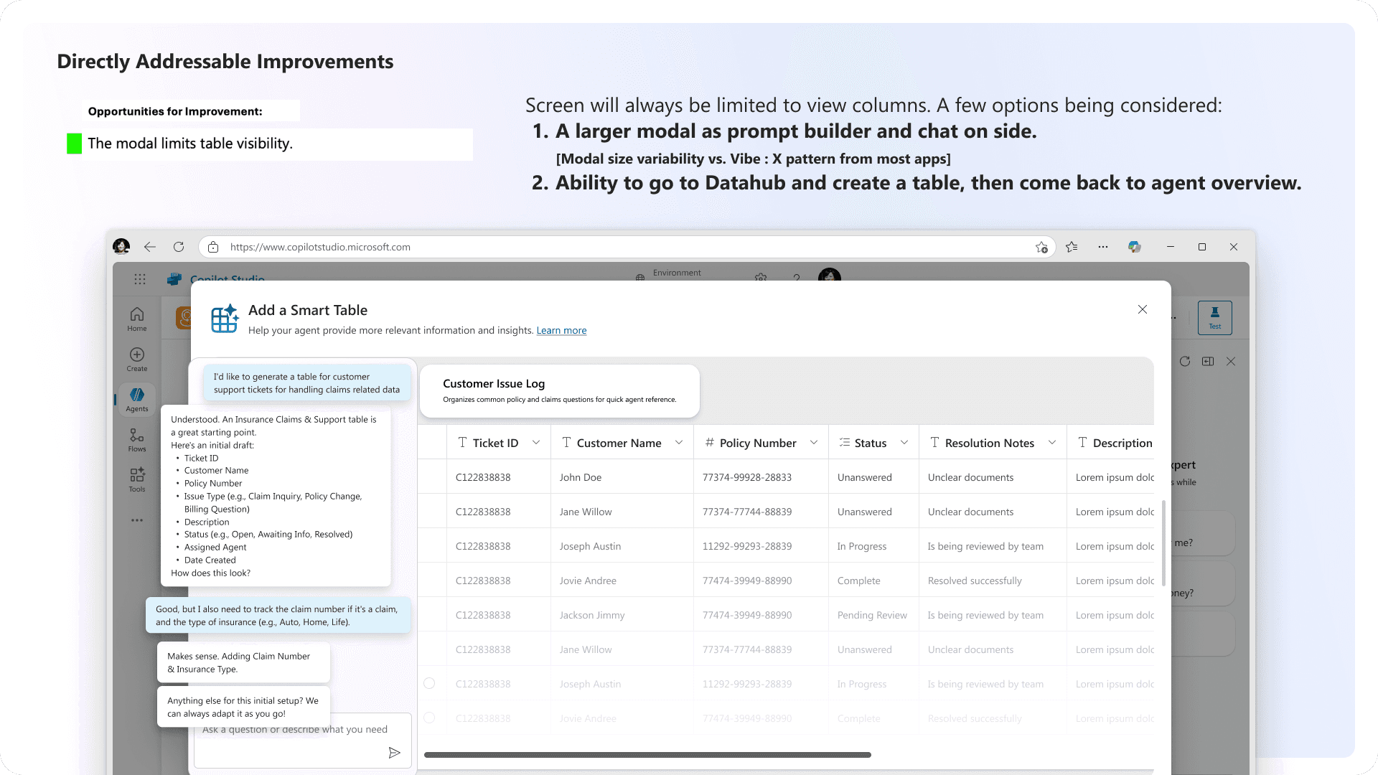
Task: Open the sidebar more options ellipsis
Action: pos(136,520)
